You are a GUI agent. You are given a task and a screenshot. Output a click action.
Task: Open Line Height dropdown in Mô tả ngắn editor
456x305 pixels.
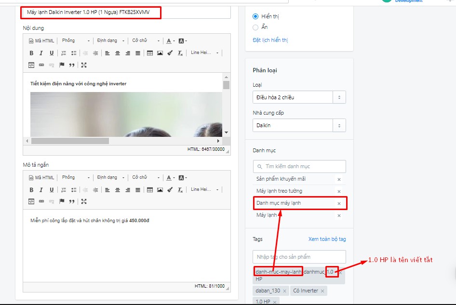pyautogui.click(x=204, y=189)
